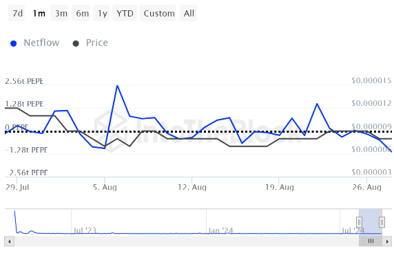Click the scrollbar left arrow
Viewport: 394px width, 253px height.
(x=9, y=241)
